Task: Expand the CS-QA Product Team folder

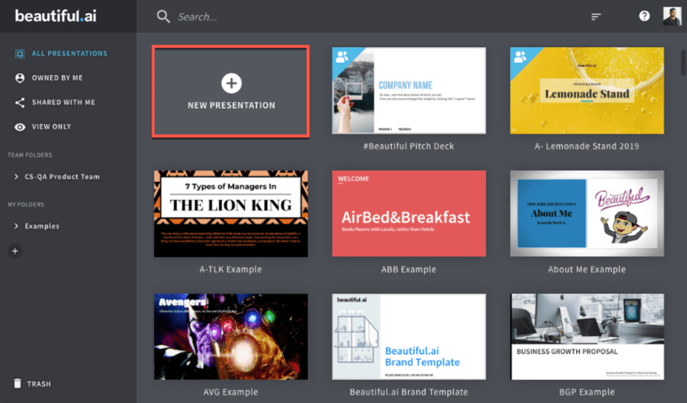Action: 17,177
